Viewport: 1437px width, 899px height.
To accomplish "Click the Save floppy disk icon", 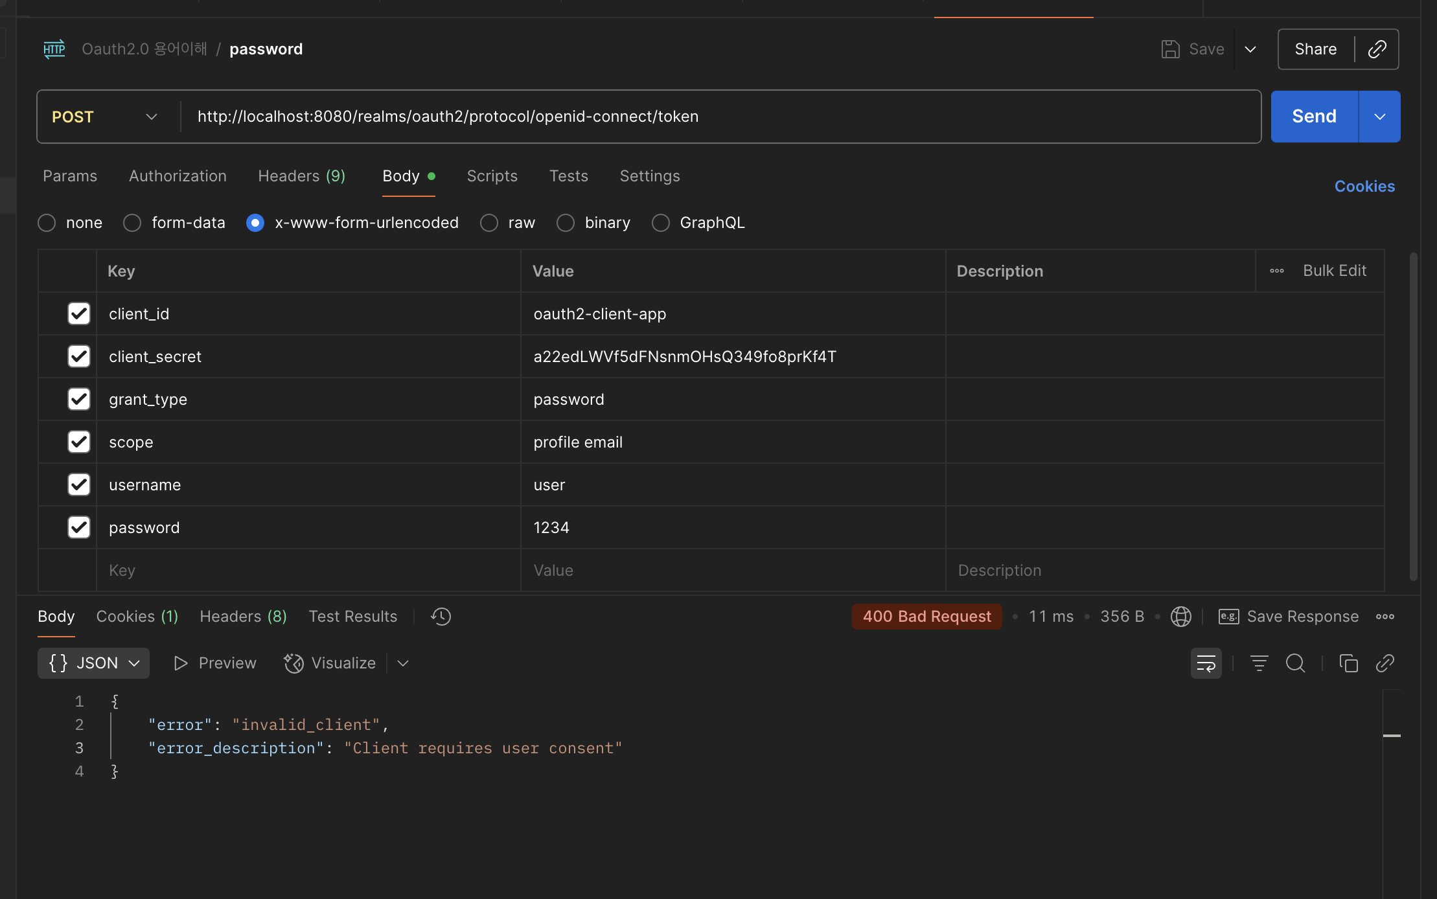I will [x=1170, y=49].
